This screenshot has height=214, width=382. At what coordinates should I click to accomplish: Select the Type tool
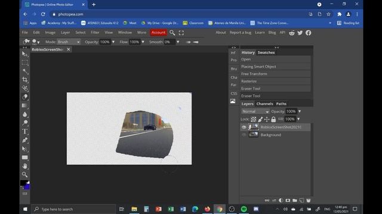tap(25, 131)
